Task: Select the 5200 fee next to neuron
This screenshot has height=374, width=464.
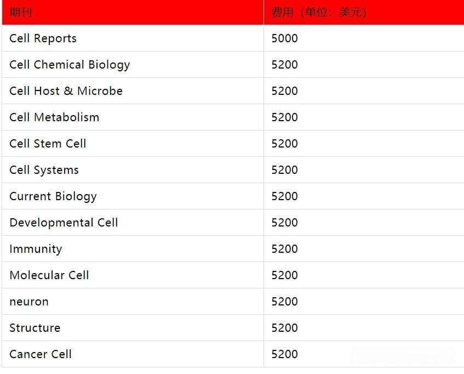Action: click(x=285, y=302)
